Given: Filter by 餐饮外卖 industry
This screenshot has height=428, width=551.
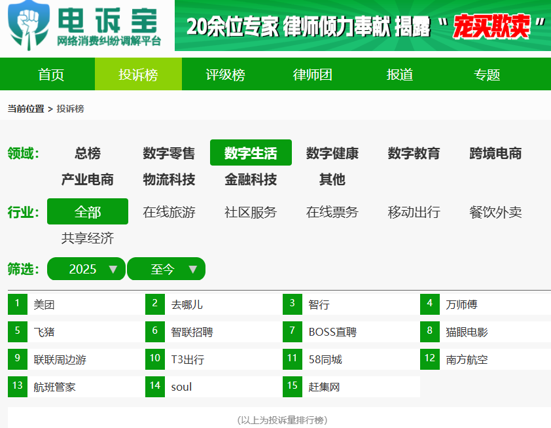Looking at the screenshot, I should 495,212.
